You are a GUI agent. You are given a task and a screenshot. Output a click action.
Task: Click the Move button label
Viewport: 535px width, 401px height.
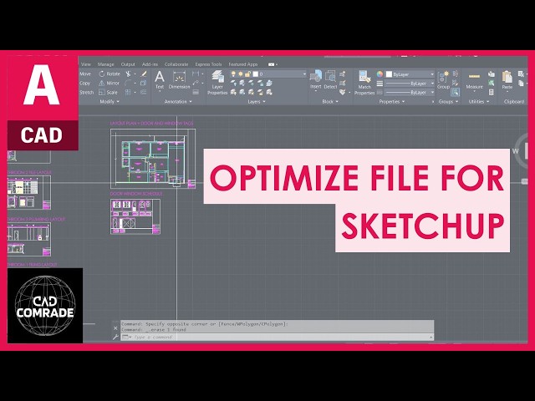click(x=85, y=74)
